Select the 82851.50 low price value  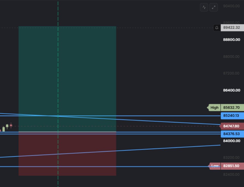pos(232,166)
